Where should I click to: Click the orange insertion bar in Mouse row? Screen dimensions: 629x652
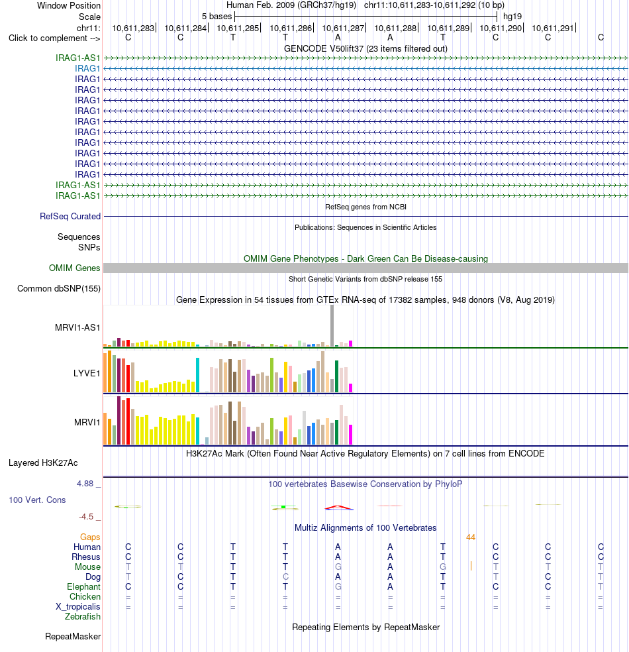[471, 567]
